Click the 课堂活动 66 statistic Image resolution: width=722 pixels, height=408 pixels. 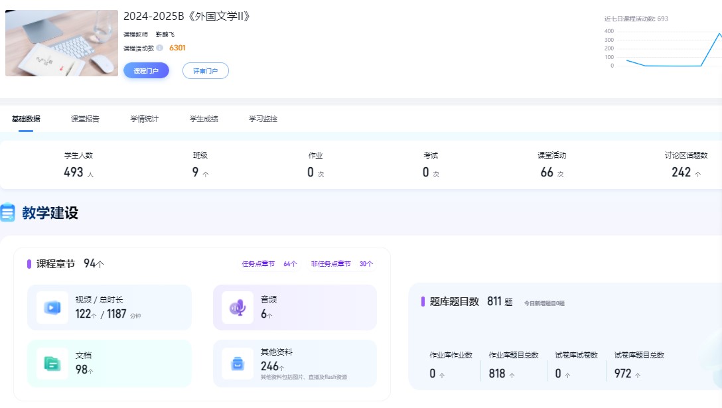click(x=551, y=165)
